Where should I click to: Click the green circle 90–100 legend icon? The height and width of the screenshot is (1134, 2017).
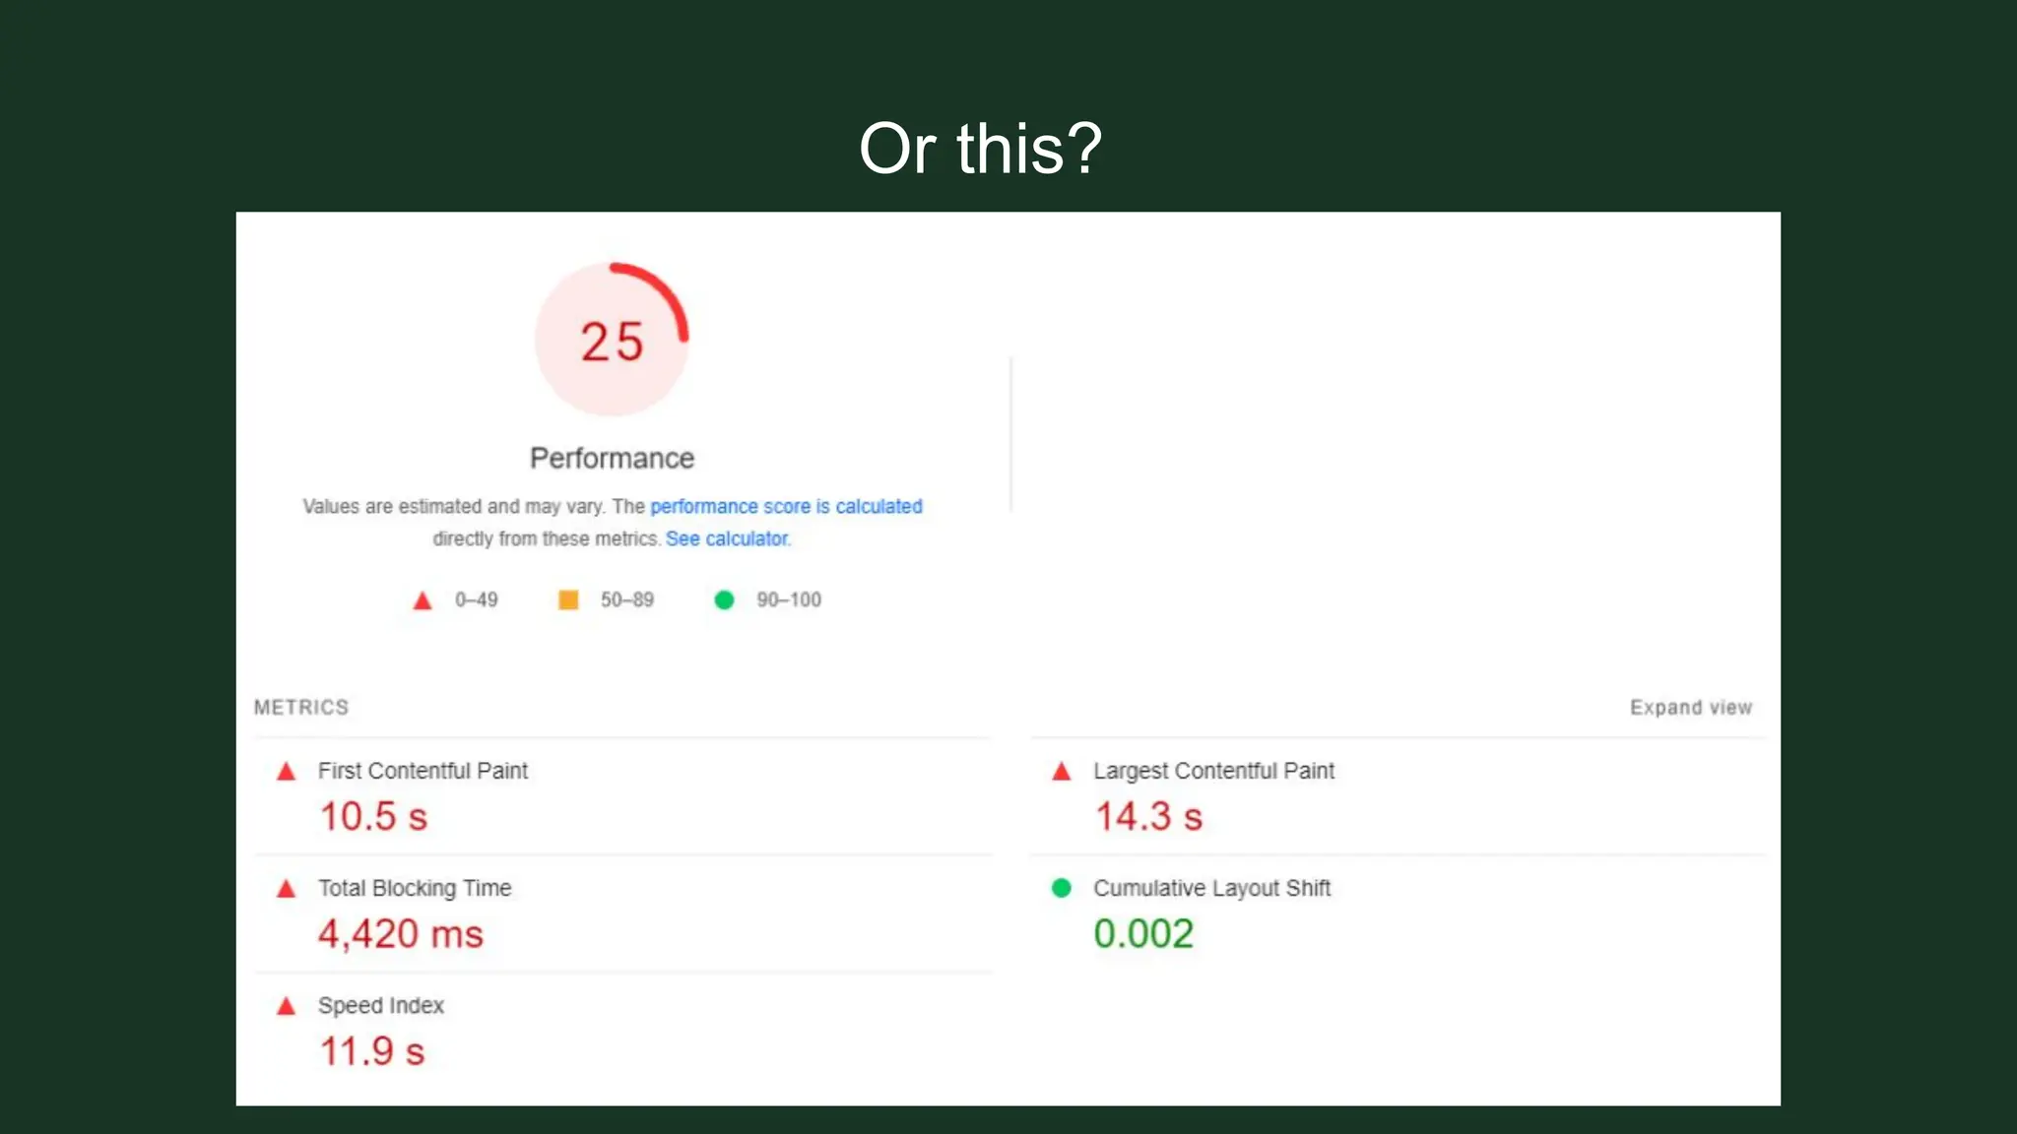pyautogui.click(x=724, y=599)
